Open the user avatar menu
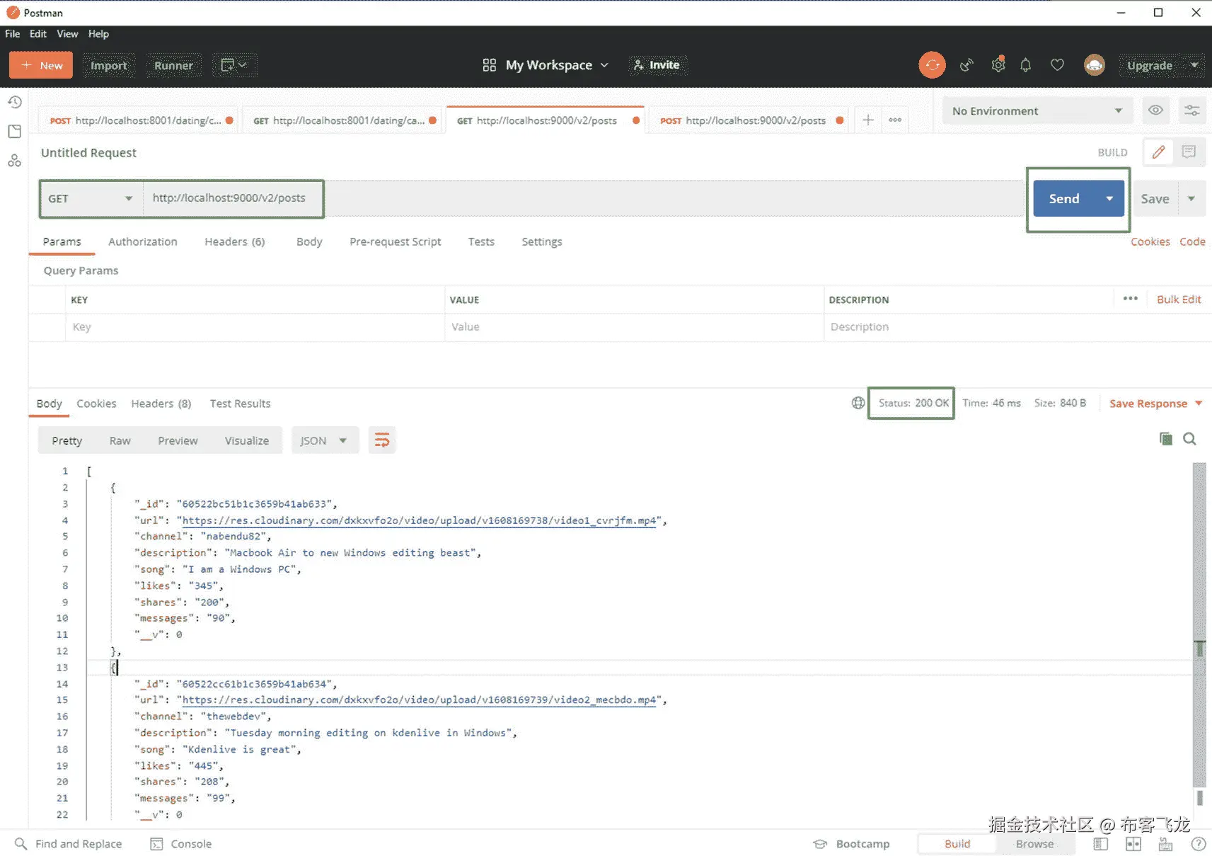This screenshot has width=1212, height=856. click(1095, 65)
